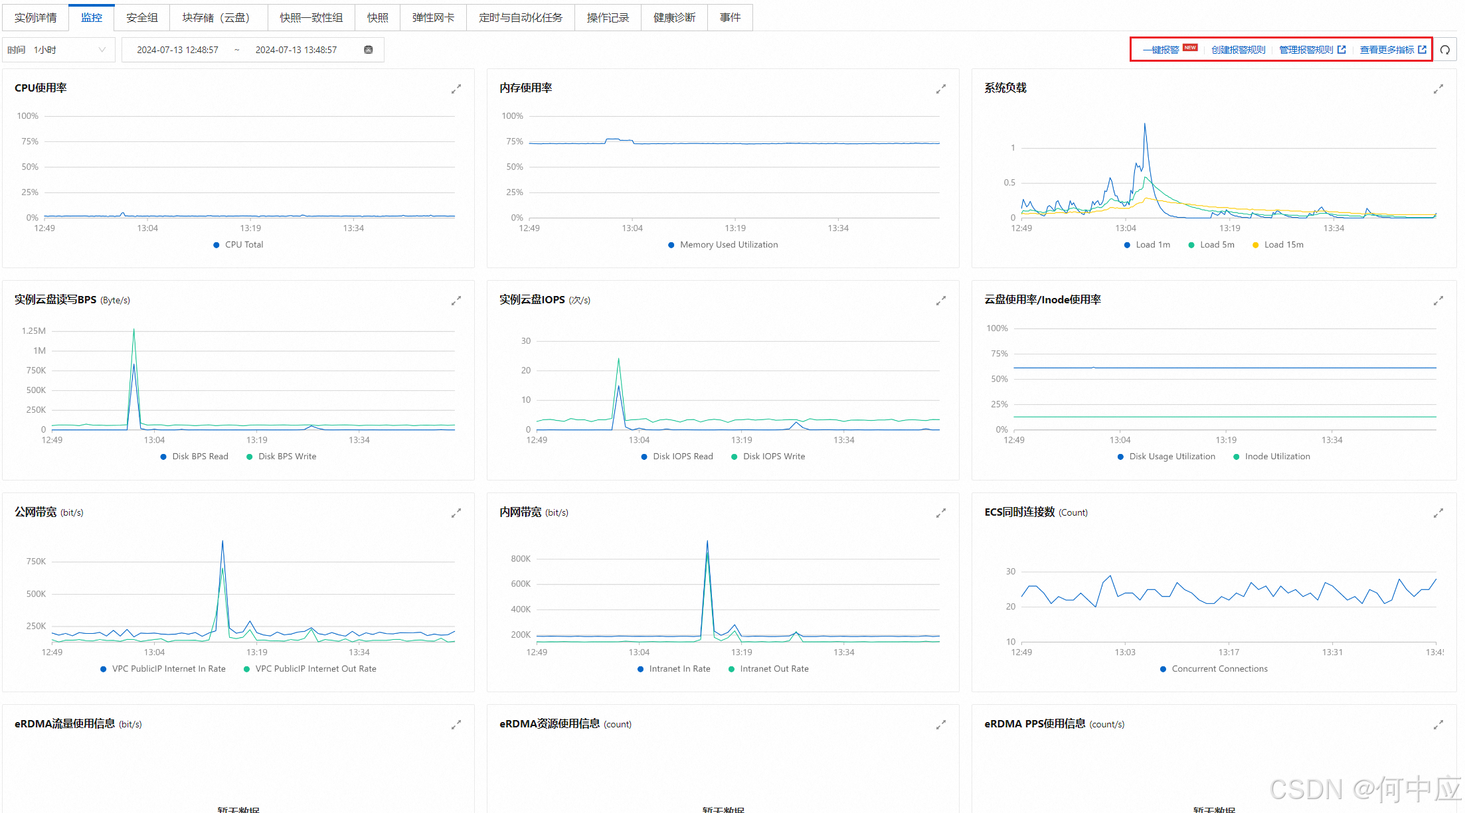Screen dimensions: 1465x813
Task: Open the 操作记录 tab
Action: 608,18
